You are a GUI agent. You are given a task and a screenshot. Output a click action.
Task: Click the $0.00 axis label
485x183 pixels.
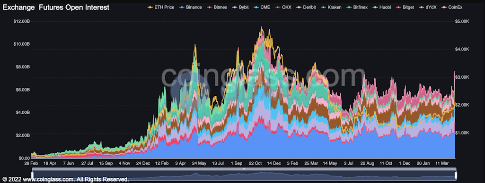click(24, 158)
